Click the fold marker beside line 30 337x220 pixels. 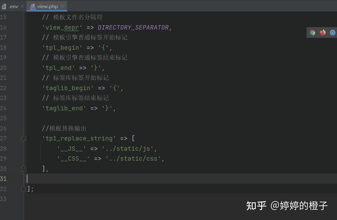pyautogui.click(x=24, y=168)
